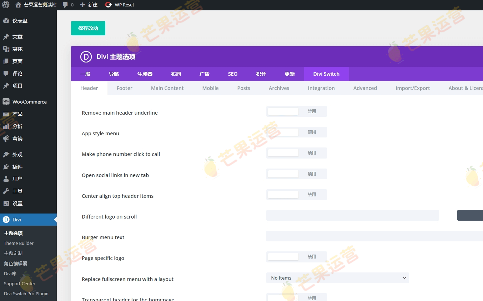
Task: Open 插件 (Plugins) in the sidebar
Action: coord(16,167)
